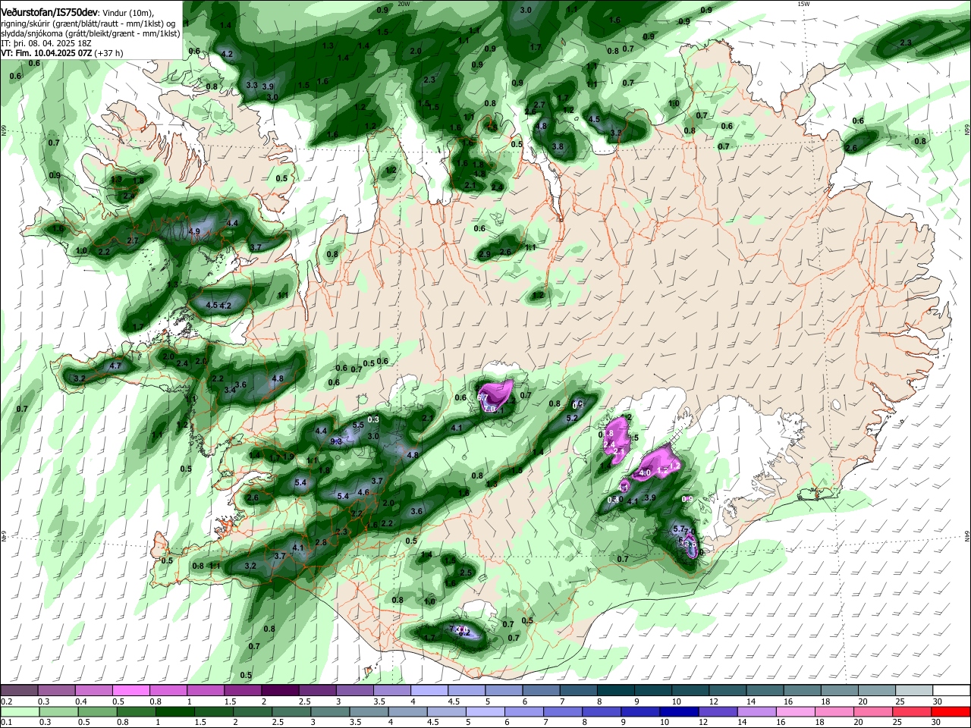Select the violet 12–14 rain legend swatch

pos(718,711)
